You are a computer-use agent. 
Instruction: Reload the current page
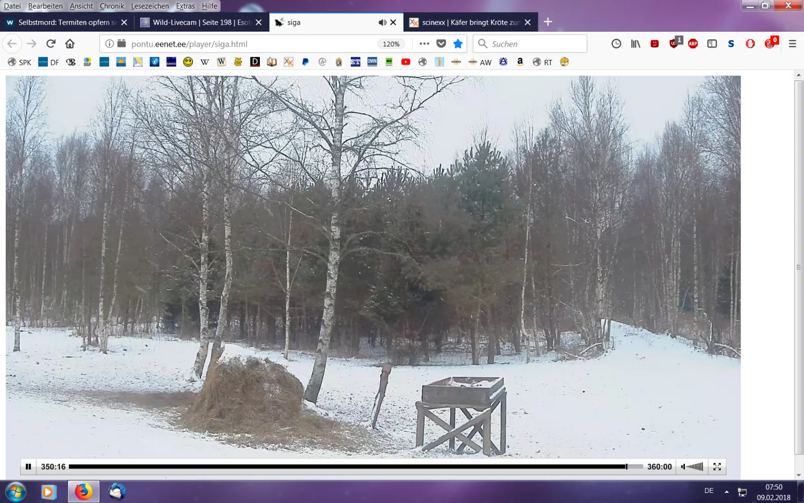51,44
